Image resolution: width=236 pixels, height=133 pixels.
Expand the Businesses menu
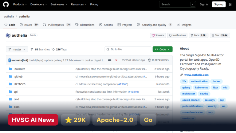[59, 4]
